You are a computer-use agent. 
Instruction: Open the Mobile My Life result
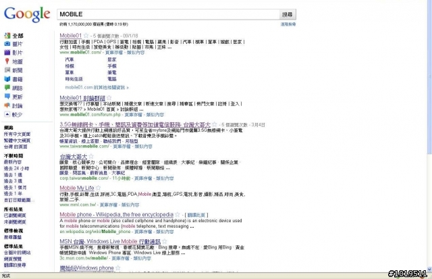click(x=77, y=188)
